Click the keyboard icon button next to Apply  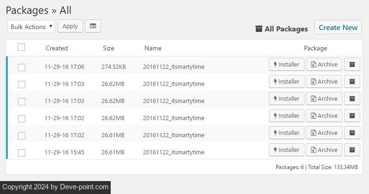(x=93, y=26)
